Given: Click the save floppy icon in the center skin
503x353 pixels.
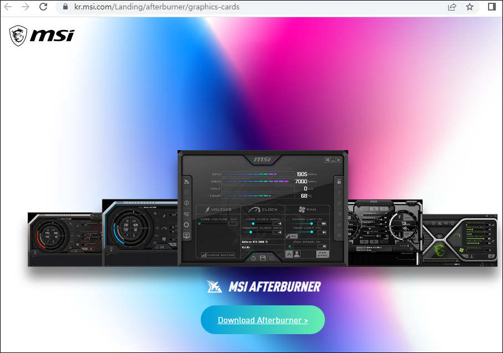Looking at the screenshot, I should tap(263, 258).
